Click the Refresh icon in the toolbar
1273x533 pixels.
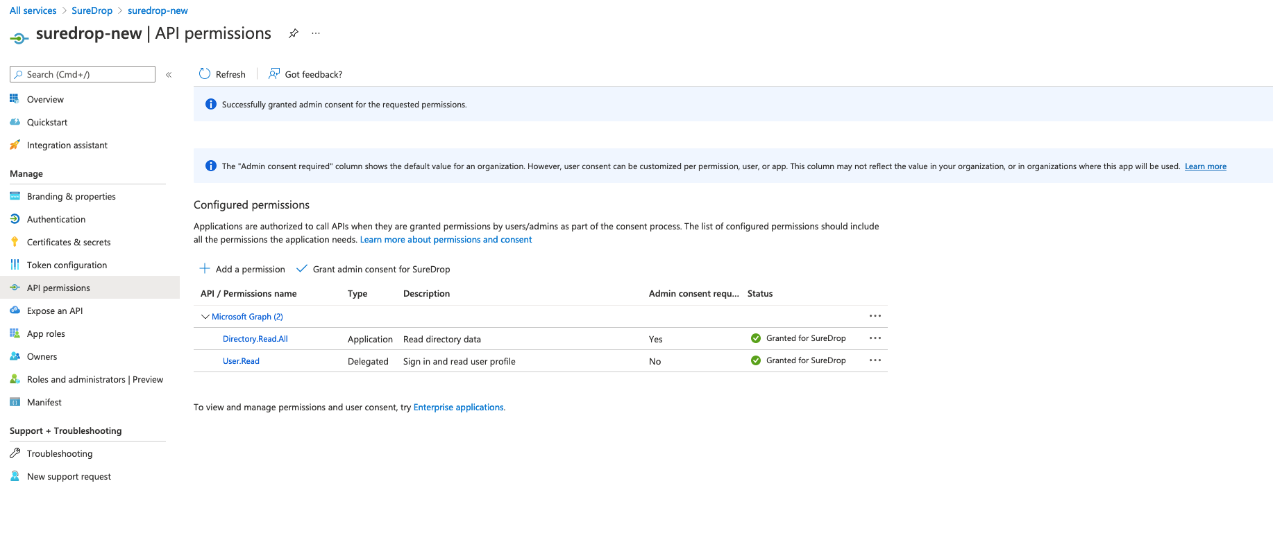click(x=205, y=73)
